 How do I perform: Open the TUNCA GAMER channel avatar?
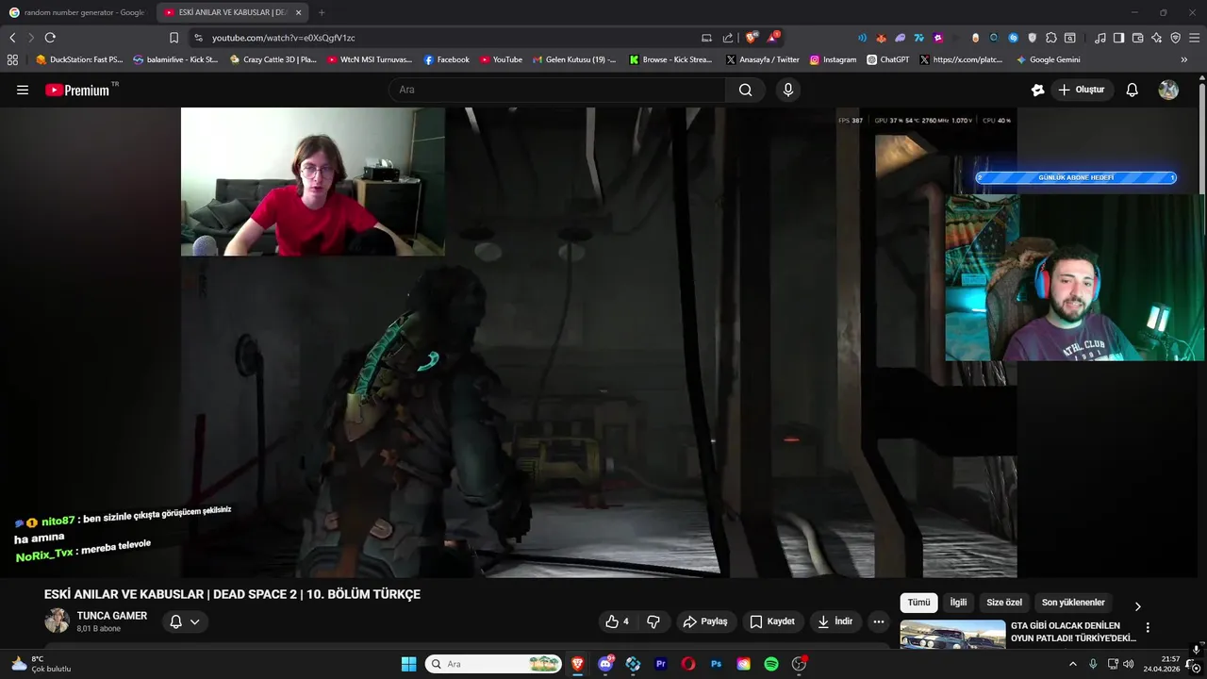58,621
